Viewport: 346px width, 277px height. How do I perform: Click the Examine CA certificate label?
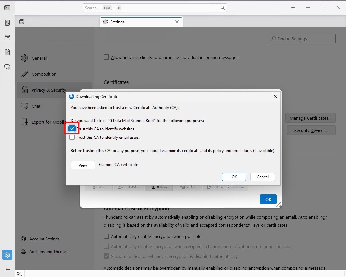pyautogui.click(x=118, y=164)
